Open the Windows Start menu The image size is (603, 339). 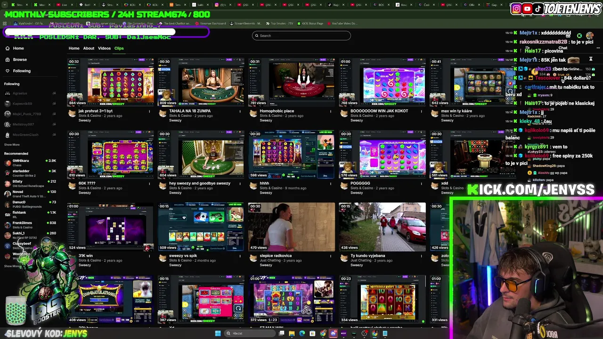pos(218,333)
